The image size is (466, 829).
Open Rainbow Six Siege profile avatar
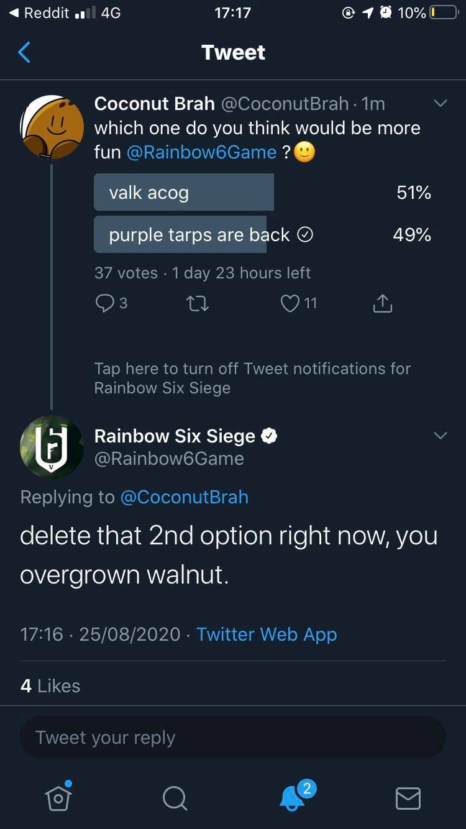52,446
